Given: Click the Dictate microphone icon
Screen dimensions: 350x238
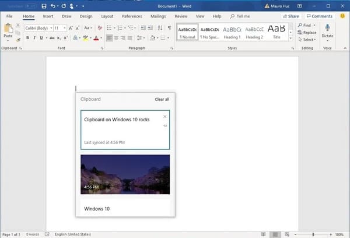Looking at the screenshot, I should coord(327,27).
